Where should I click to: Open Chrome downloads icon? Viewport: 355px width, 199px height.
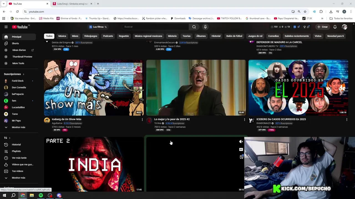pyautogui.click(x=331, y=12)
